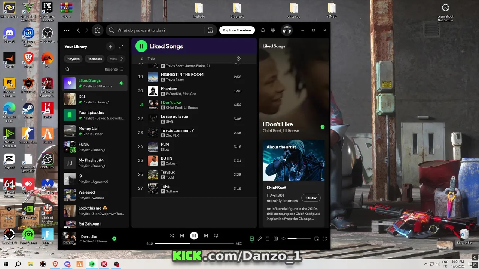Viewport: 479px width, 269px height.
Task: Sort tracks by Title column
Action: [x=151, y=59]
